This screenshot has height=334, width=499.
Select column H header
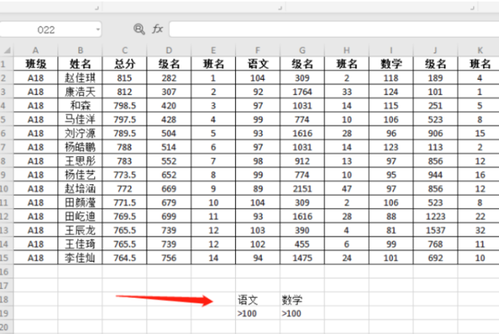(x=347, y=50)
